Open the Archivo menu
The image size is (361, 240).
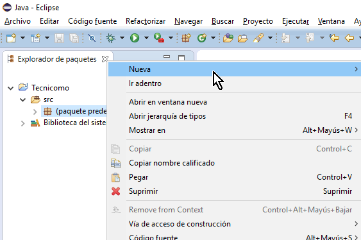pyautogui.click(x=17, y=21)
